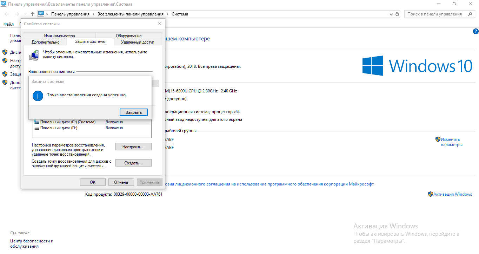This screenshot has width=479, height=254.
Task: Select the Дополнительно tab
Action: 45,42
